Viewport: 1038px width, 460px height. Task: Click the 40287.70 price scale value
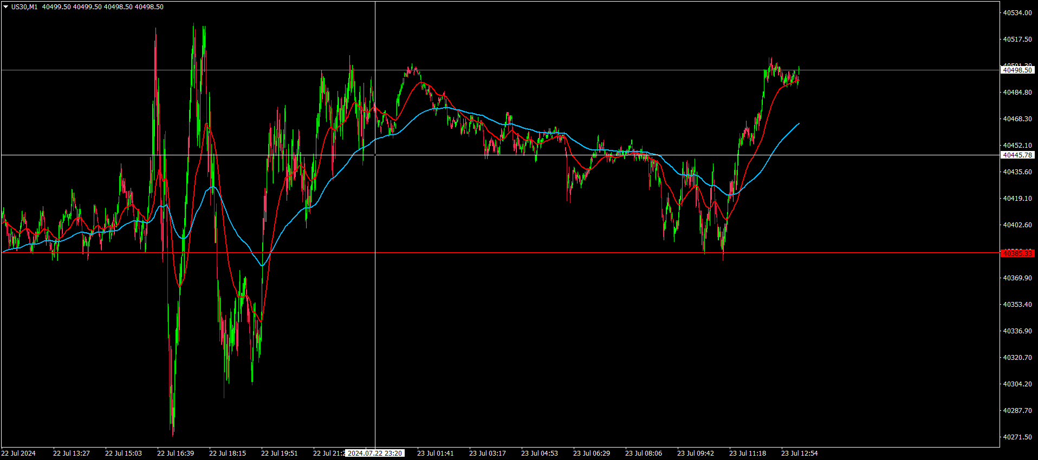pyautogui.click(x=1017, y=411)
